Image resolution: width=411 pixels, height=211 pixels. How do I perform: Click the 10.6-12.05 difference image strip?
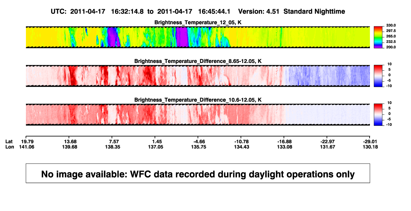tap(198, 115)
